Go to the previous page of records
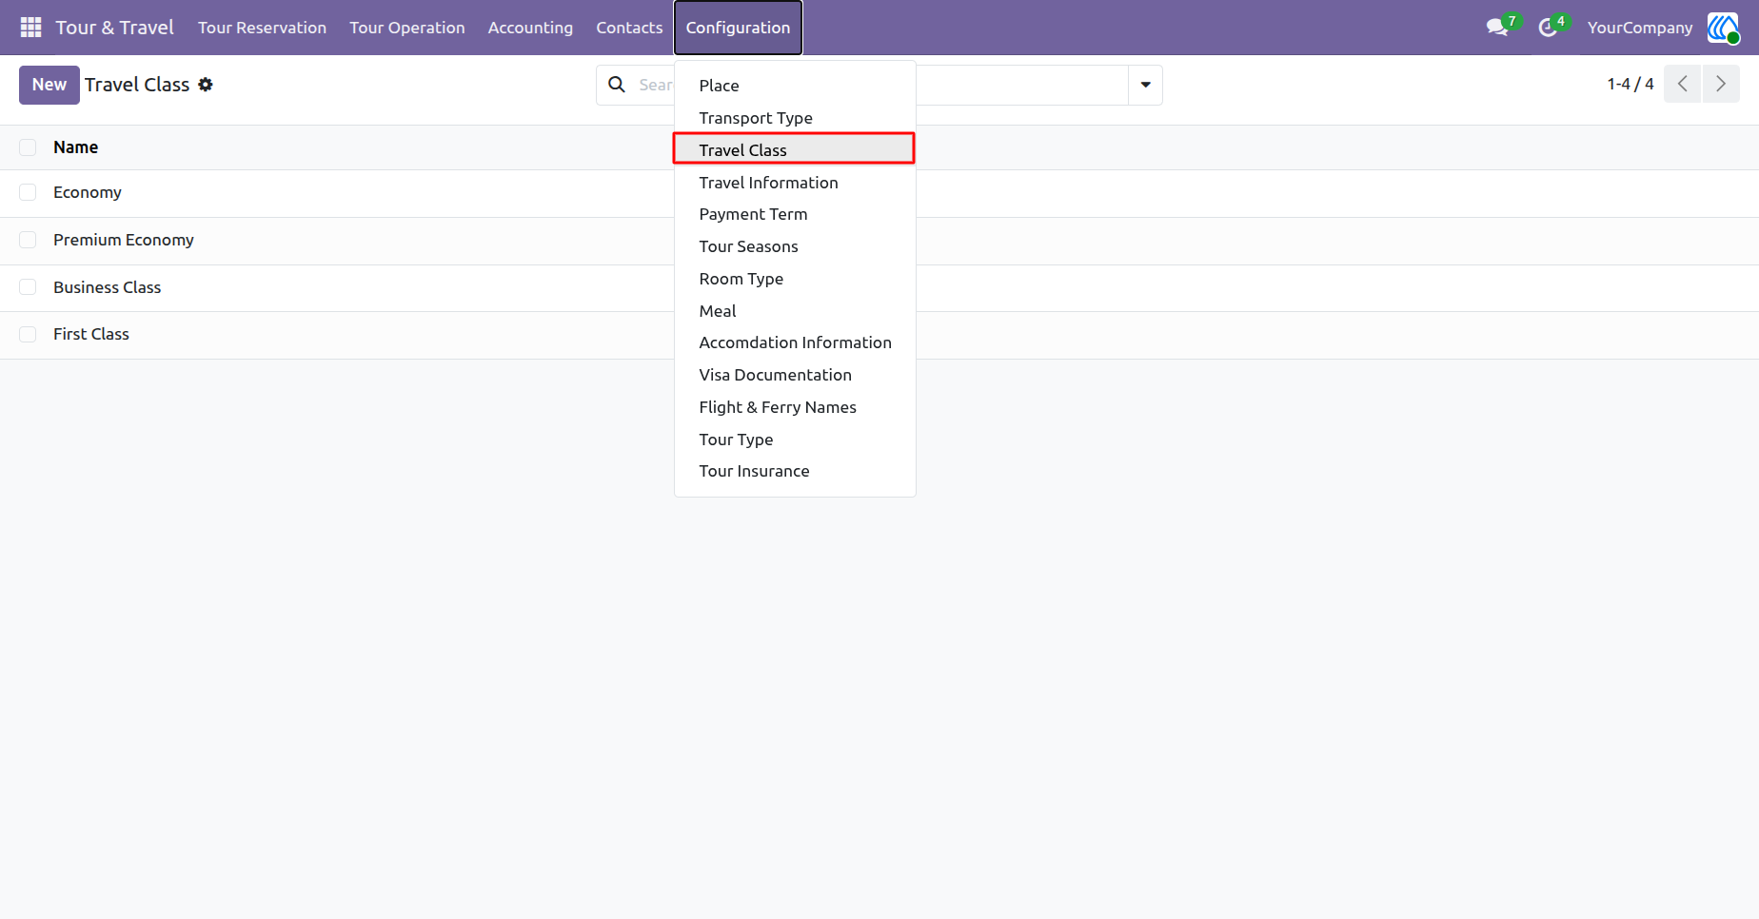This screenshot has width=1759, height=919. 1682,84
